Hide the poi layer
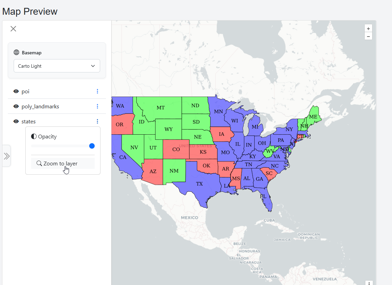 coord(16,92)
